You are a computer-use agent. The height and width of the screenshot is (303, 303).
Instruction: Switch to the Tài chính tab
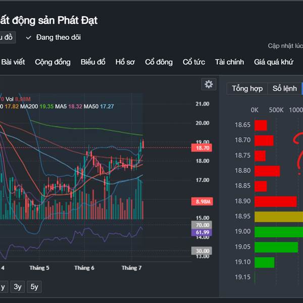(x=230, y=62)
